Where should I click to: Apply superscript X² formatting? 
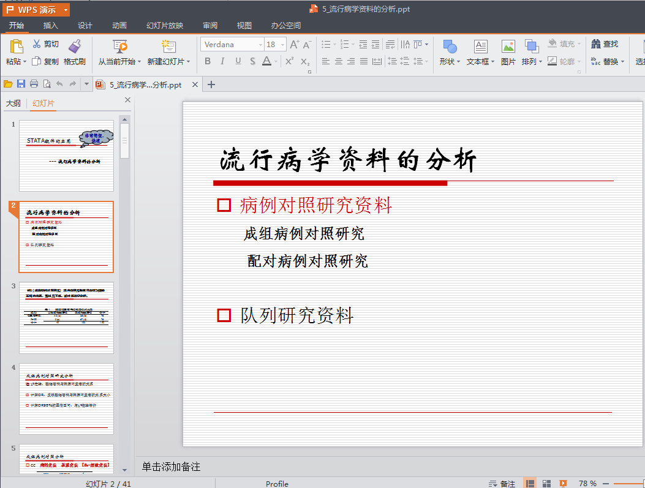pyautogui.click(x=289, y=61)
